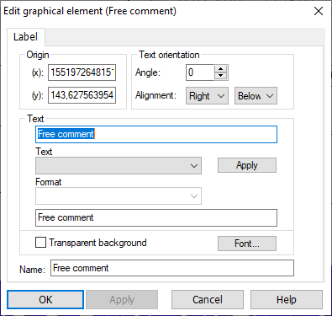
Task: Click the Angle value field
Action: point(200,72)
